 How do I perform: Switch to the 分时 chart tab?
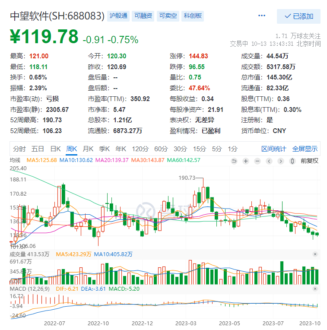tap(19, 149)
